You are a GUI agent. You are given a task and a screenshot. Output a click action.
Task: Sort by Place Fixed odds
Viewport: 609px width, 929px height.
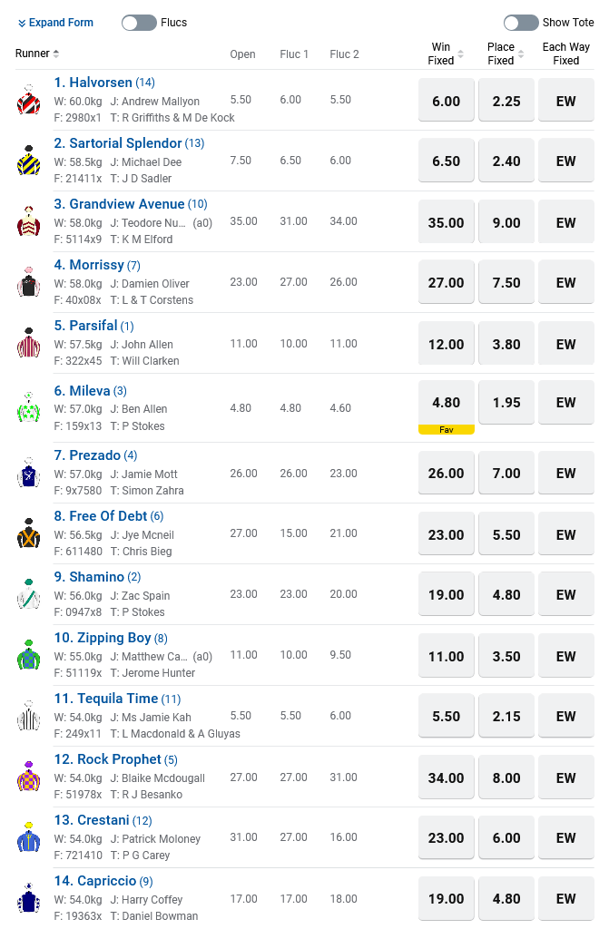pyautogui.click(x=506, y=54)
